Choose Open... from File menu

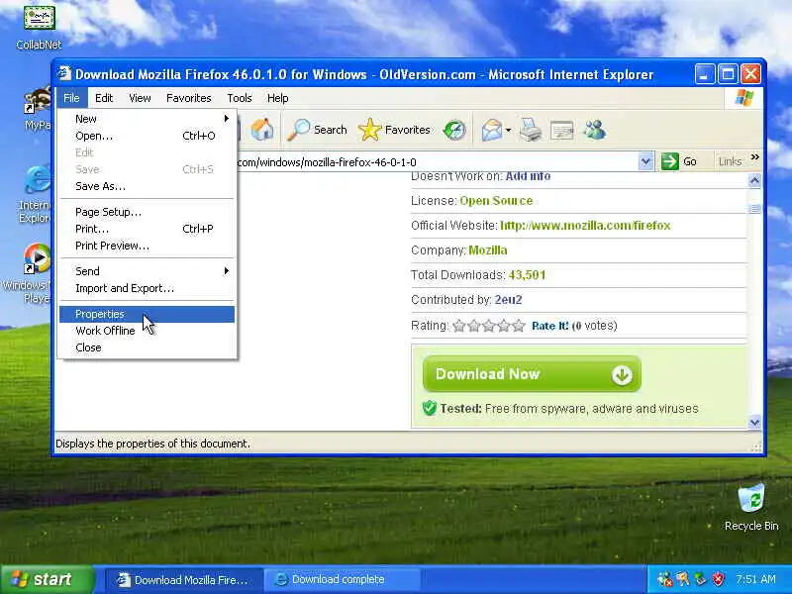[x=147, y=136]
